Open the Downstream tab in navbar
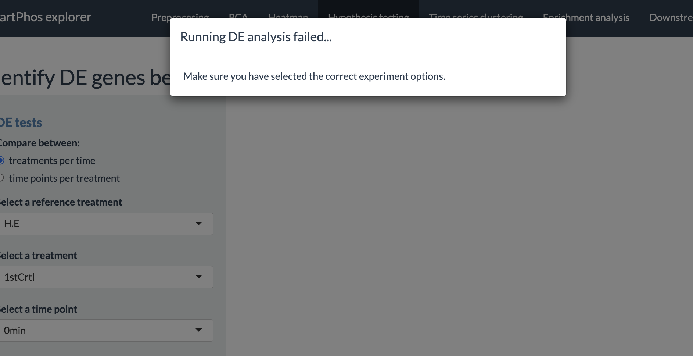 click(x=671, y=17)
